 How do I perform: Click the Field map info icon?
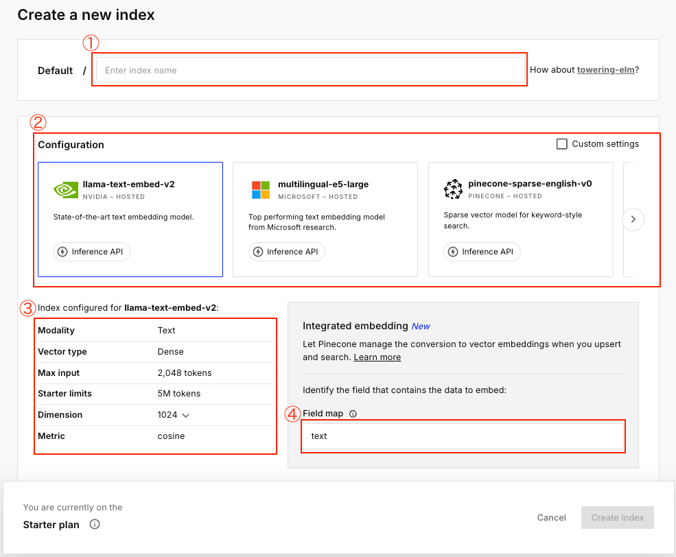(x=353, y=414)
